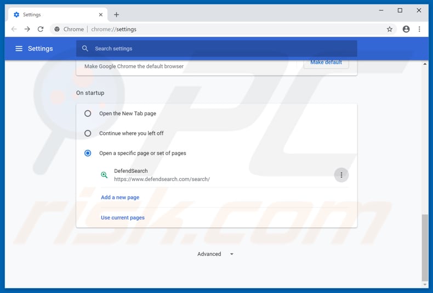
Task: Click the On startup heading
Action: point(90,93)
